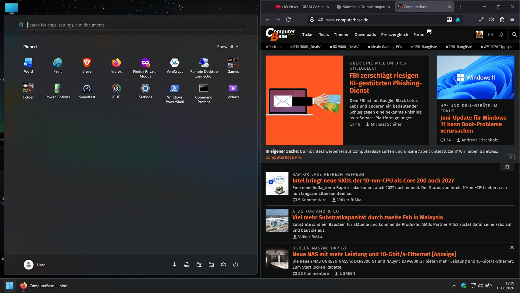Open the Firefox hamburger menu
This screenshot has height=293, width=520.
tap(512, 20)
